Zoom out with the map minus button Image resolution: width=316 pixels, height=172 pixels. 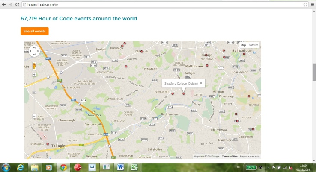coord(34,116)
